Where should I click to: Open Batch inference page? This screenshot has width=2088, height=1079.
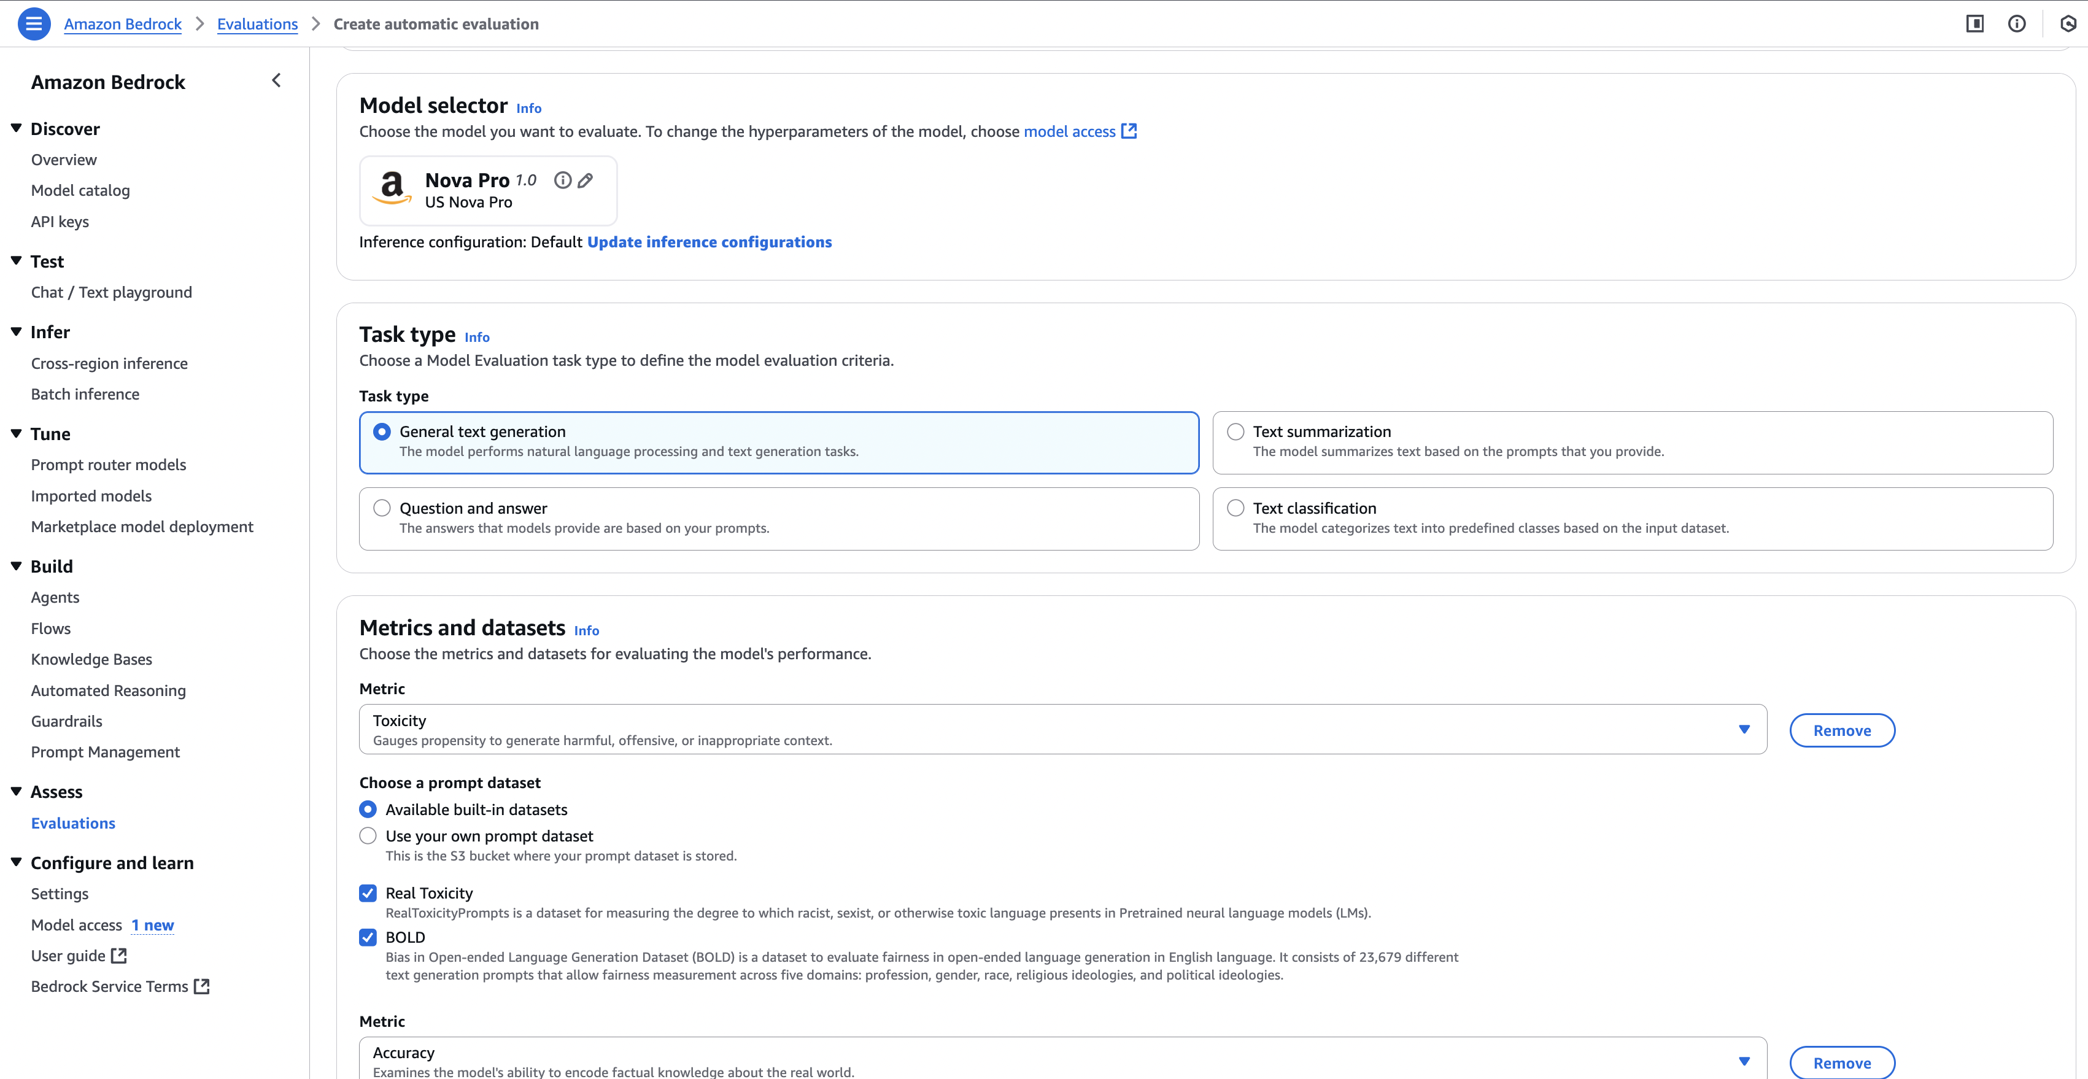[x=85, y=395]
